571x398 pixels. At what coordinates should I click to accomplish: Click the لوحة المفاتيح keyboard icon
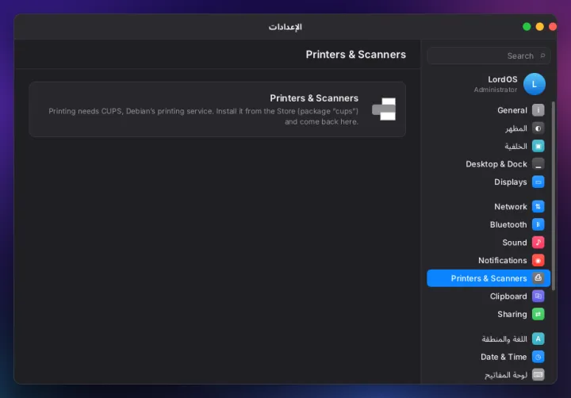538,374
